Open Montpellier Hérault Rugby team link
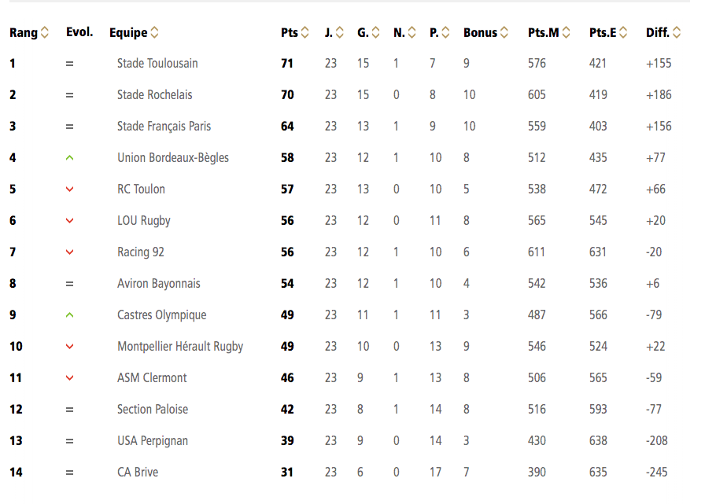This screenshot has width=705, height=504. pos(180,346)
